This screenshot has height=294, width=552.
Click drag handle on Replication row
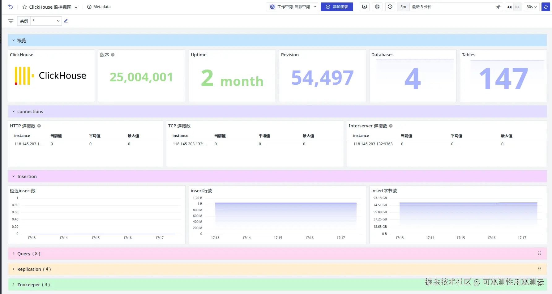coord(539,269)
